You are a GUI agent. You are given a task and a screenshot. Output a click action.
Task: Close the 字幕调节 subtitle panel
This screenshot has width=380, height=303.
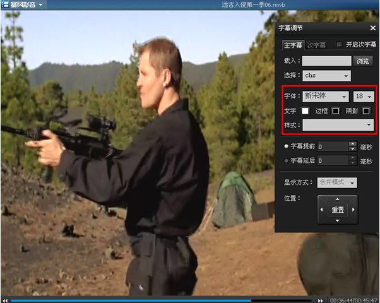point(372,28)
